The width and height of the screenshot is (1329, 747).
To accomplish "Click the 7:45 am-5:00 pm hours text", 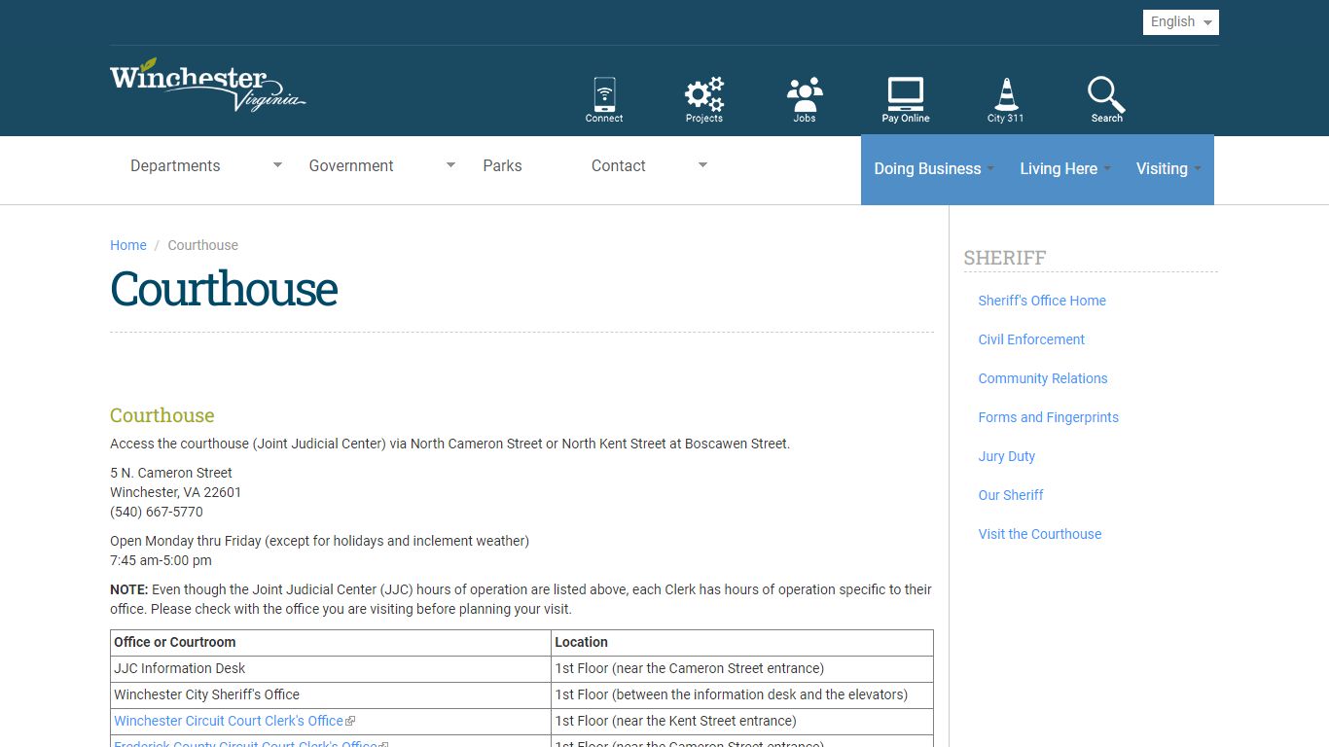I will pyautogui.click(x=161, y=560).
